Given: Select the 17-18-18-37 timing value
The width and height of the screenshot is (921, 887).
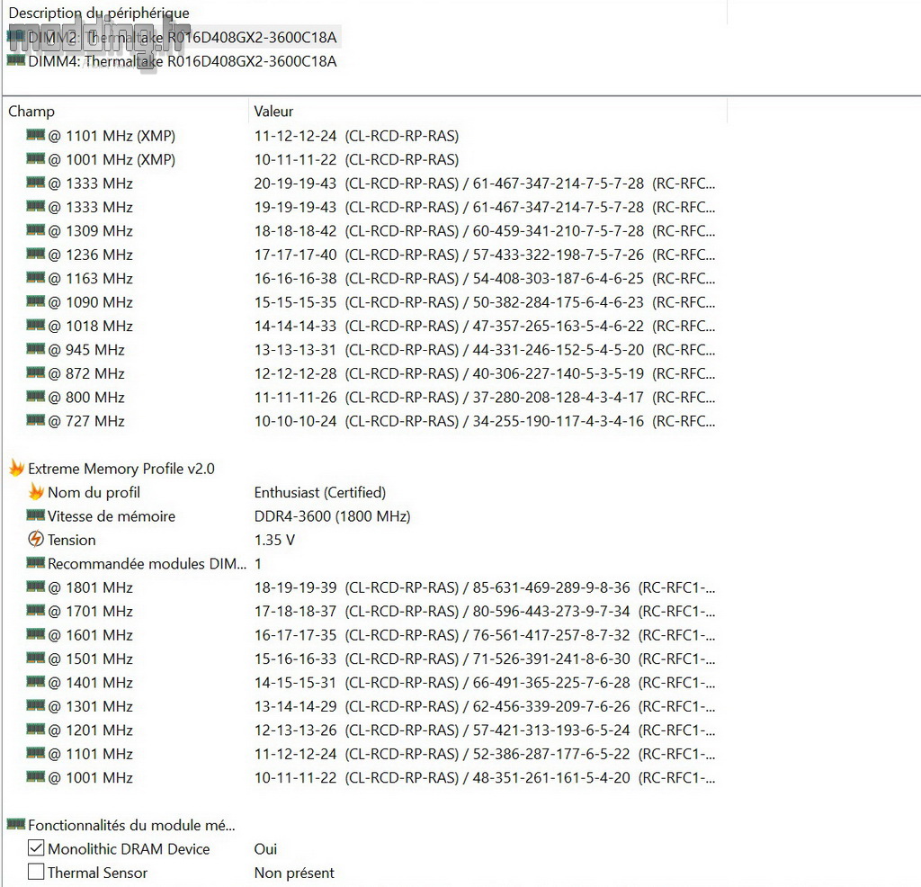Looking at the screenshot, I should pos(295,611).
